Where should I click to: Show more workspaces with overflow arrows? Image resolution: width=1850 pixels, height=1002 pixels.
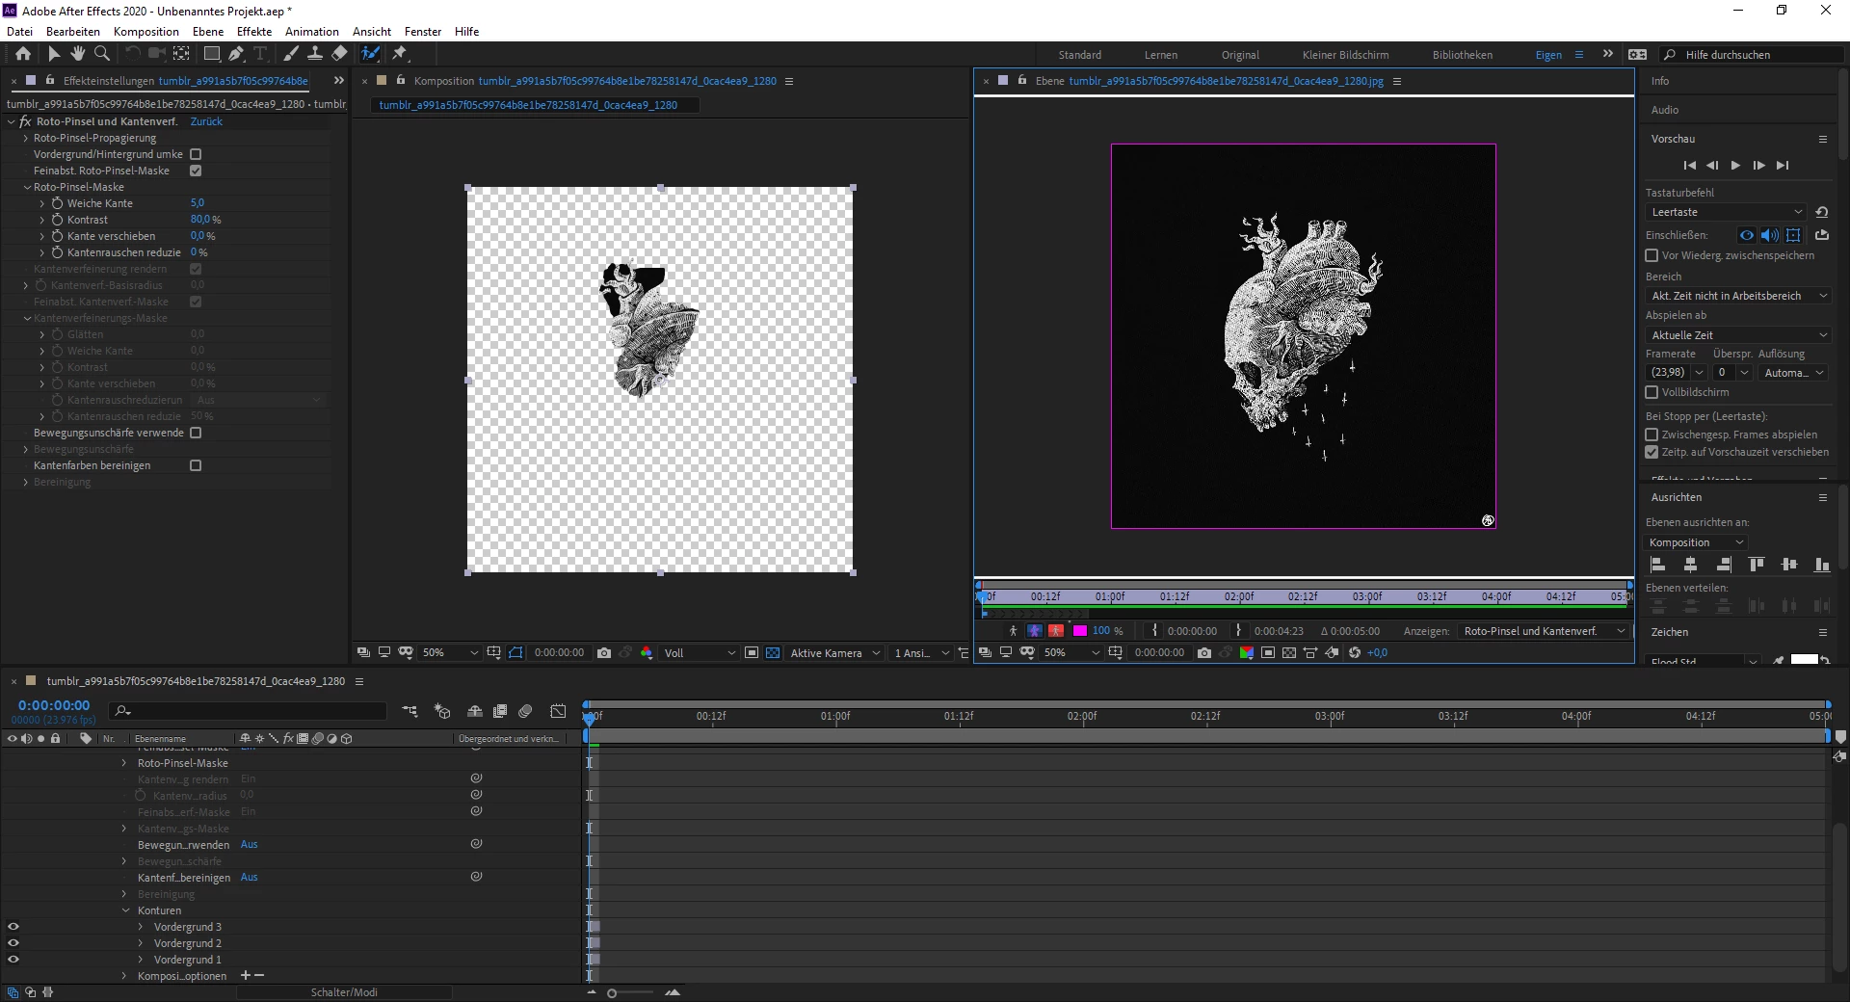1608,54
